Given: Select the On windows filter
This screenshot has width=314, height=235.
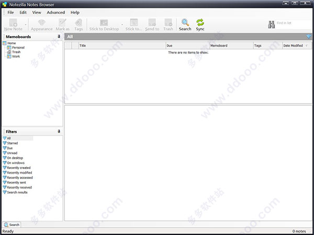Looking at the screenshot, I should click(x=16, y=163).
